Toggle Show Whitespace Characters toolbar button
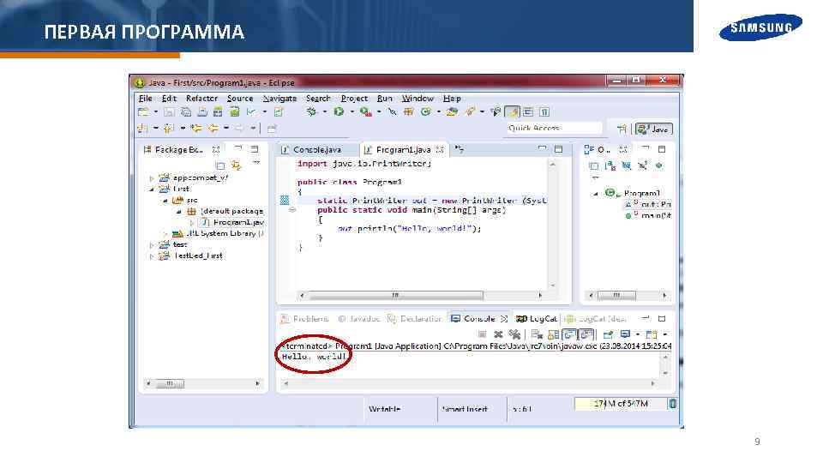 (544, 111)
